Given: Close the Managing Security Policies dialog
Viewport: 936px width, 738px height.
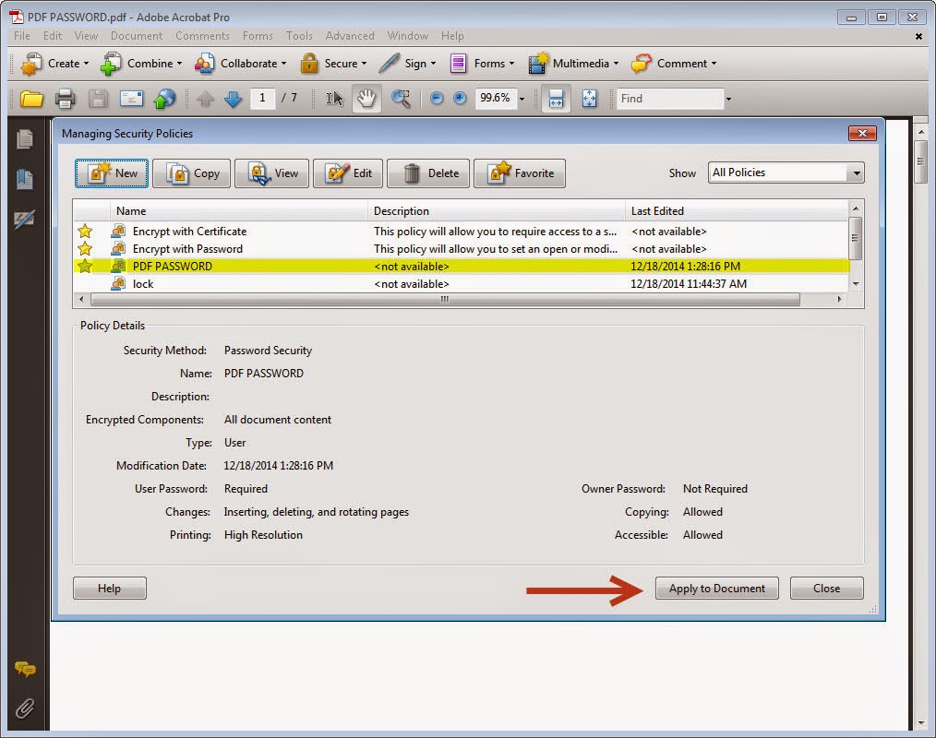Looking at the screenshot, I should pyautogui.click(x=862, y=133).
